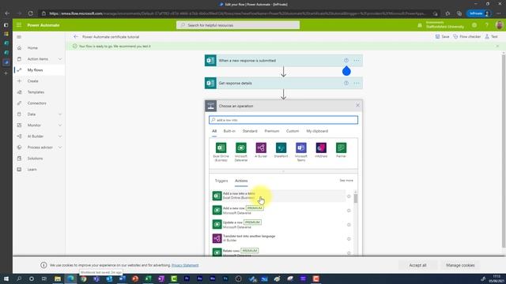Click the See more link
The width and height of the screenshot is (506, 284).
coord(346,181)
